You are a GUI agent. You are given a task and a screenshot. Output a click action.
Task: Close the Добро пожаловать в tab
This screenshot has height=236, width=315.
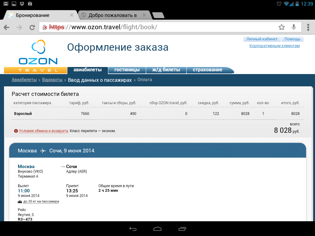click(144, 15)
